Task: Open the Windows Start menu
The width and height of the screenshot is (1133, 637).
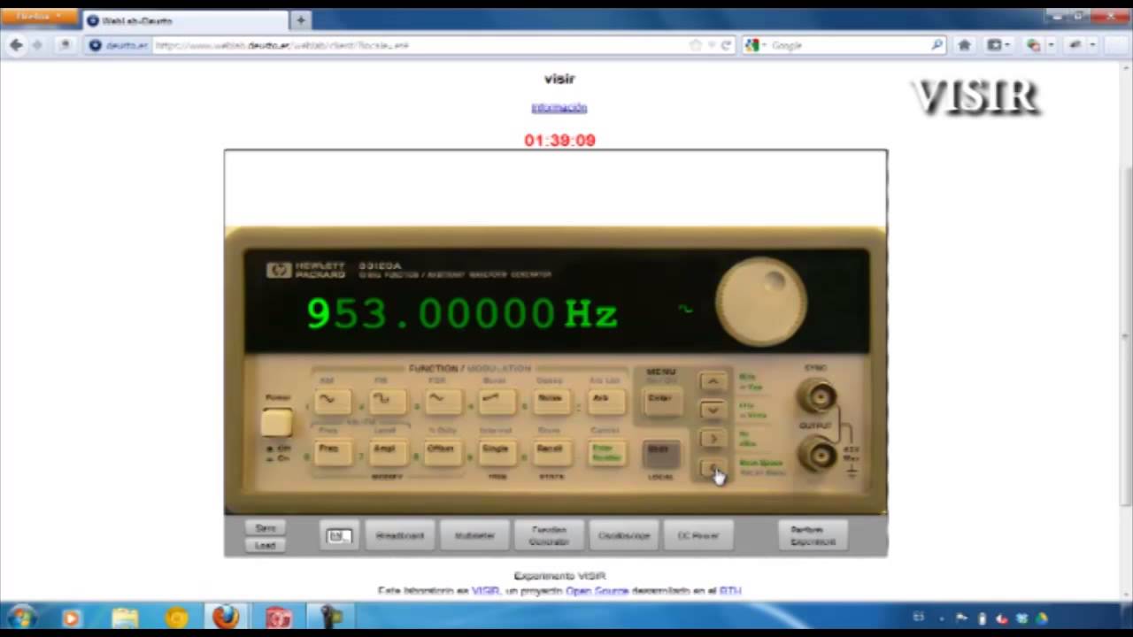Action: [x=21, y=617]
